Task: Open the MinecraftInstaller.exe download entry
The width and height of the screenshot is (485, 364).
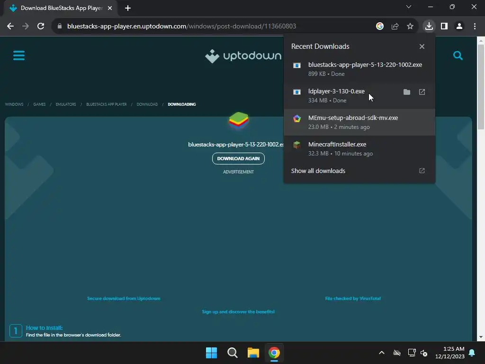Action: coord(359,149)
